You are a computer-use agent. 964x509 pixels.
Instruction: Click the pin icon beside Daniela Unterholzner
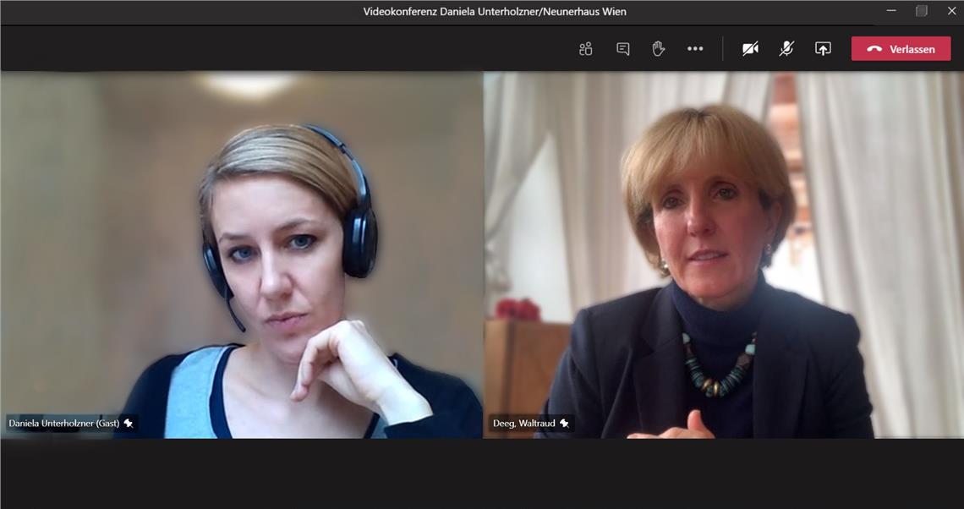(129, 423)
